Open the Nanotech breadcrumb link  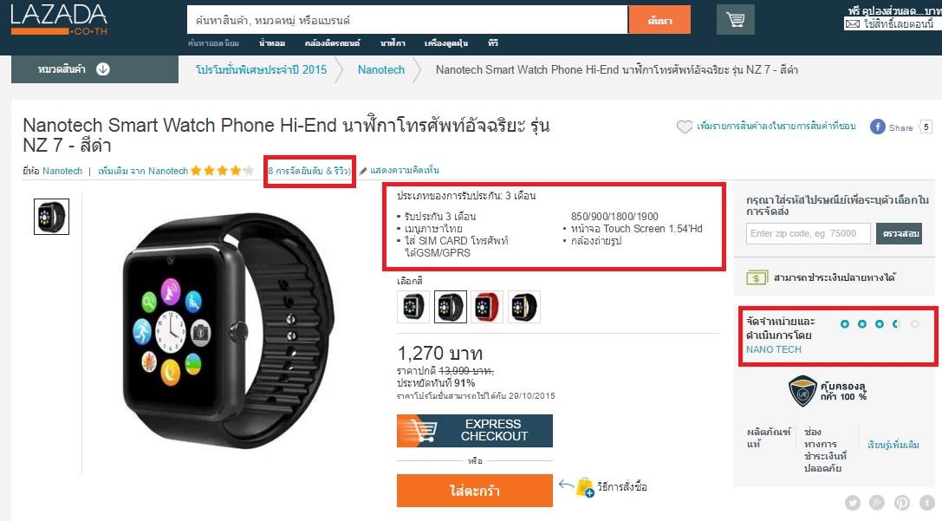[x=381, y=69]
